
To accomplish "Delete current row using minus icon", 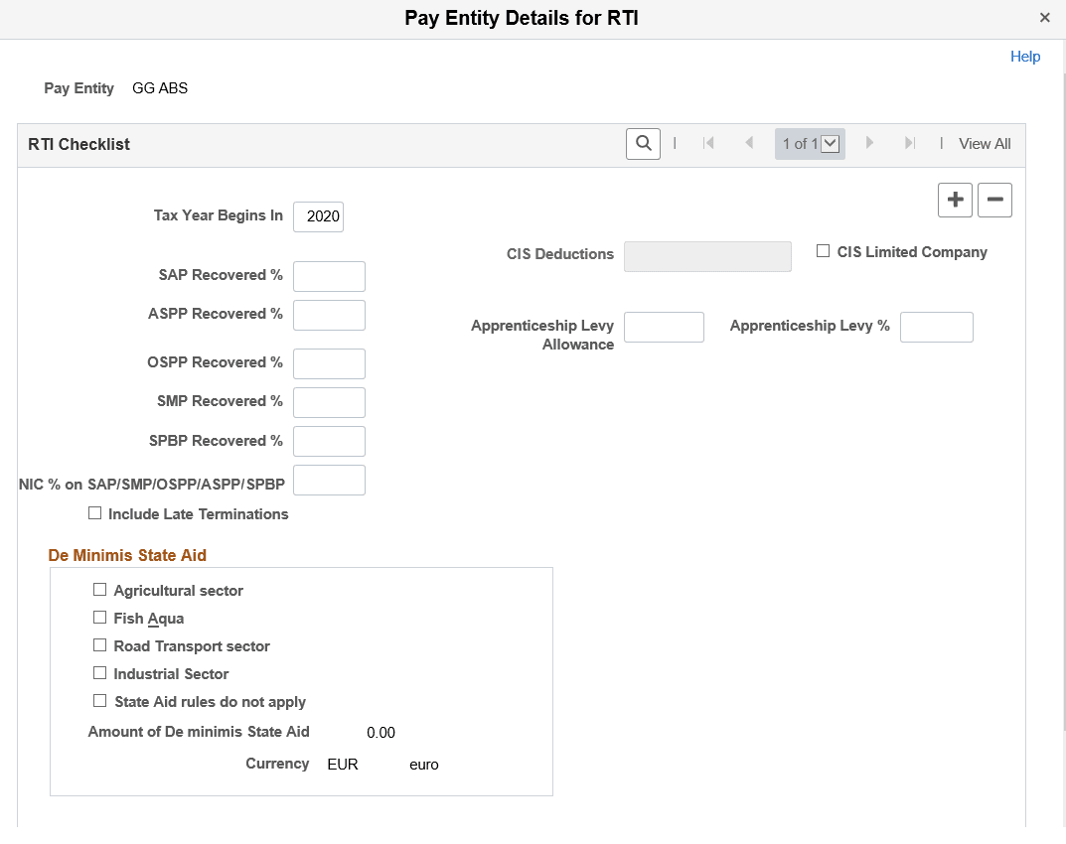I will pos(994,200).
